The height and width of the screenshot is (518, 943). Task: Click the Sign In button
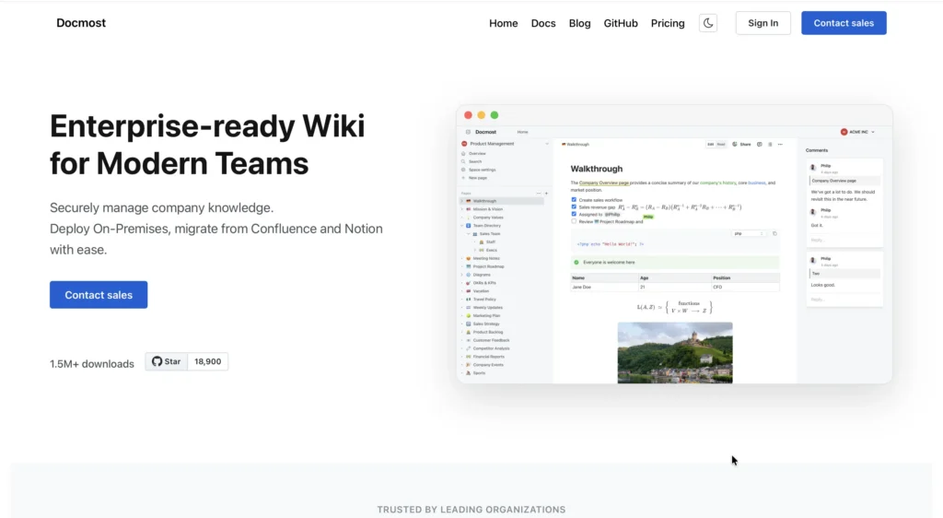tap(763, 23)
